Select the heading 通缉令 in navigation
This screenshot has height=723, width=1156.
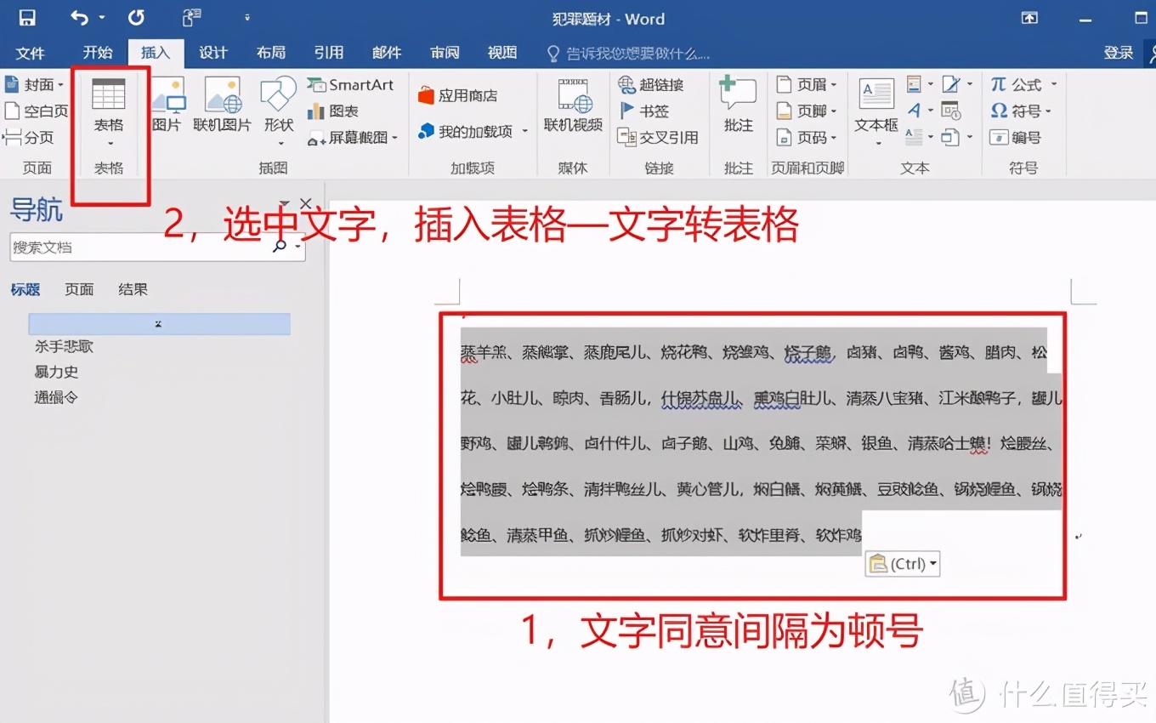pos(56,397)
